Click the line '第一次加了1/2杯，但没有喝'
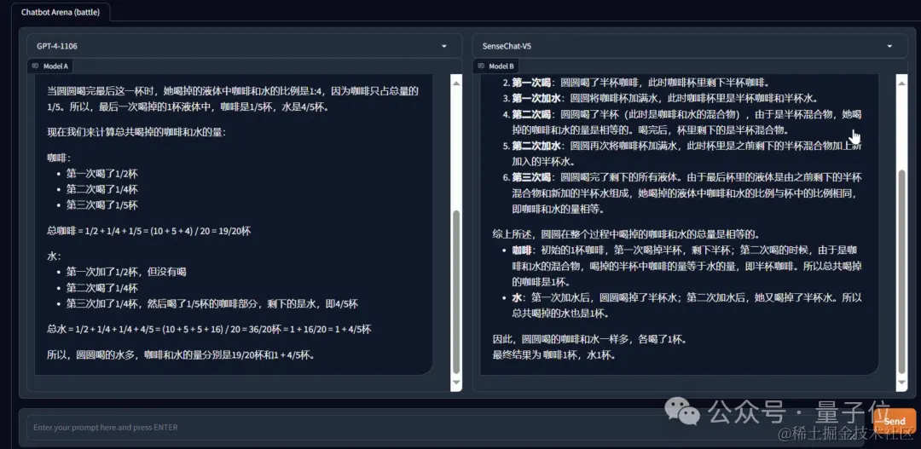The image size is (921, 449). point(126,272)
